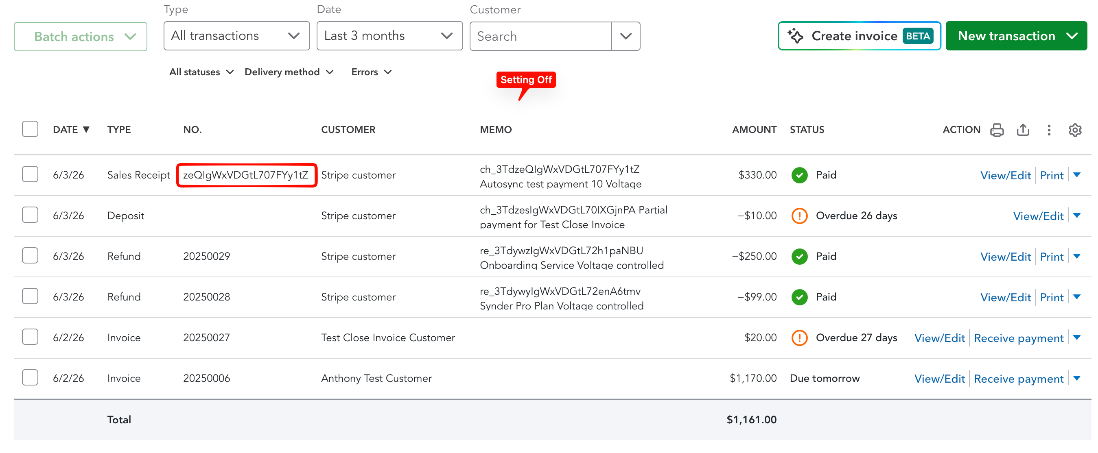This screenshot has width=1098, height=453.
Task: Click the print icon in table header
Action: pos(997,130)
